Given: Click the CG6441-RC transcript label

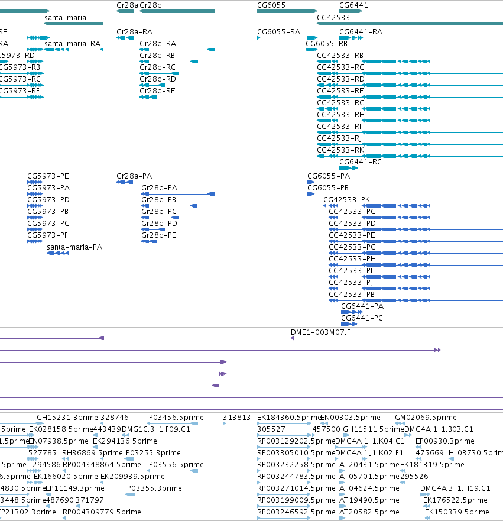Looking at the screenshot, I should point(361,162).
